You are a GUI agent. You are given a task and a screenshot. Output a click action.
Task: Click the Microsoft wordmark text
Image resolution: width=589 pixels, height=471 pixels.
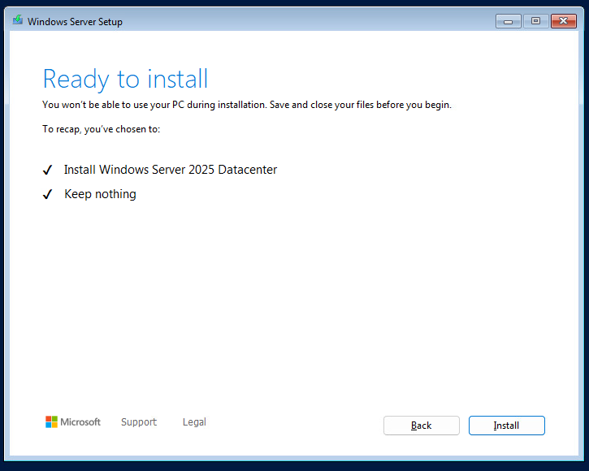tap(81, 422)
